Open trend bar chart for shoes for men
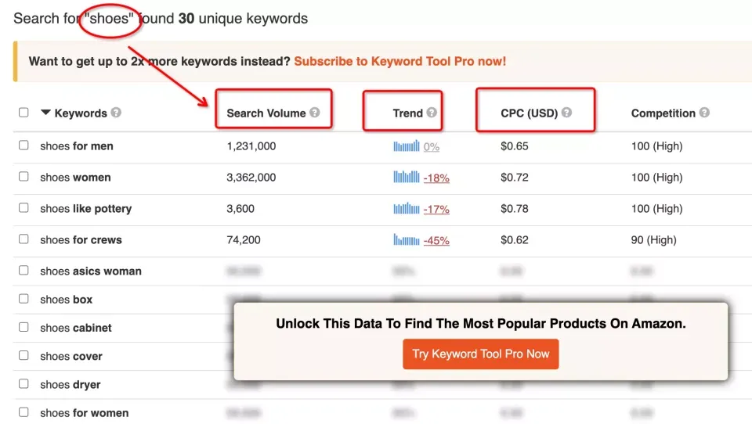The image size is (752, 424). [407, 146]
